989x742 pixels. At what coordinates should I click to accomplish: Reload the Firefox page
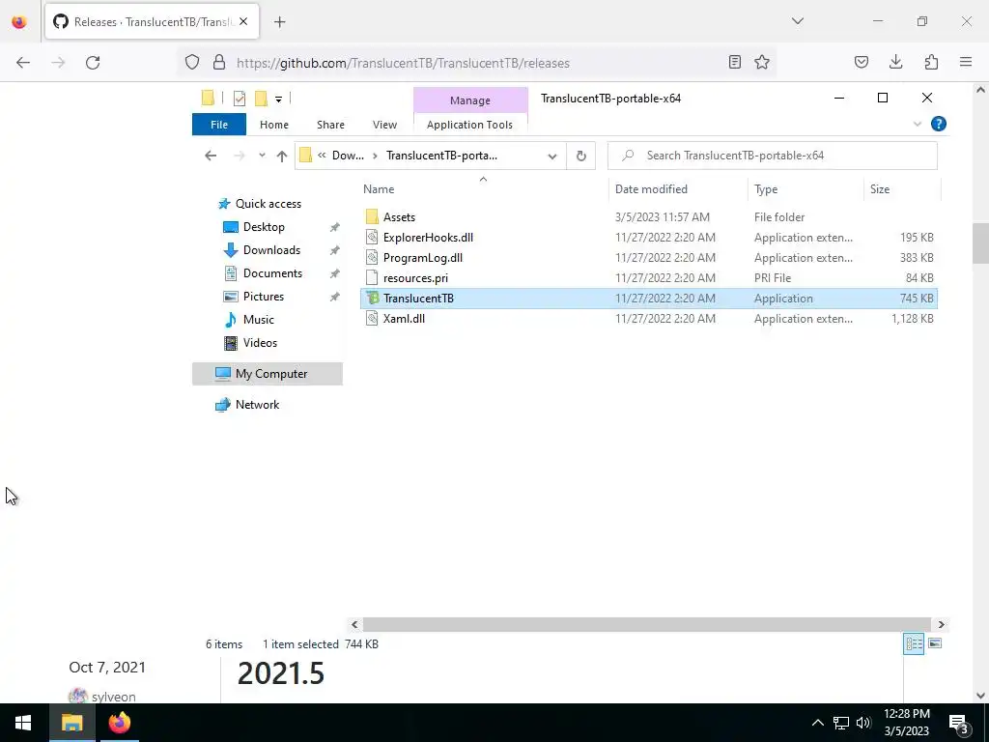coord(93,63)
